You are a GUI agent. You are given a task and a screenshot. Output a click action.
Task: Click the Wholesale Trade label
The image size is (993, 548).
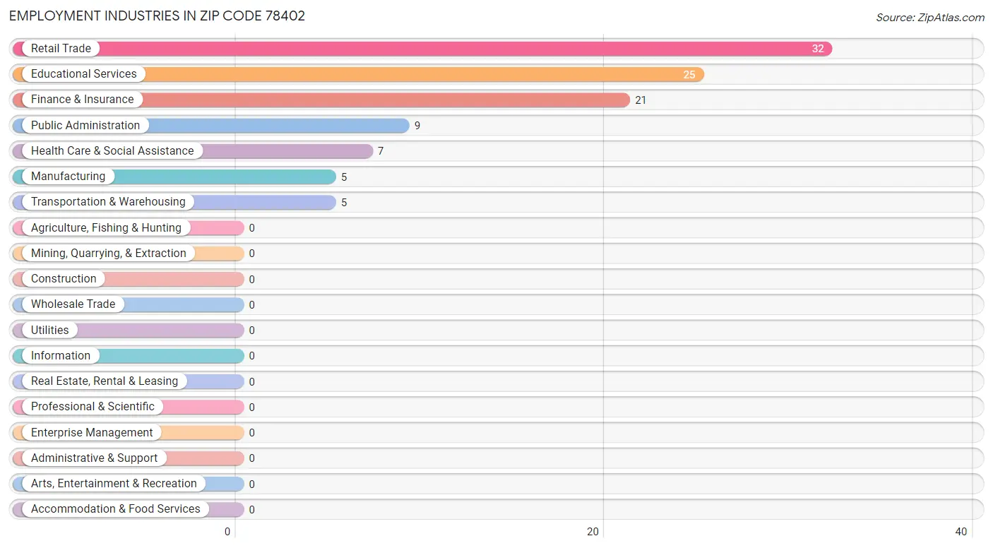pos(73,304)
